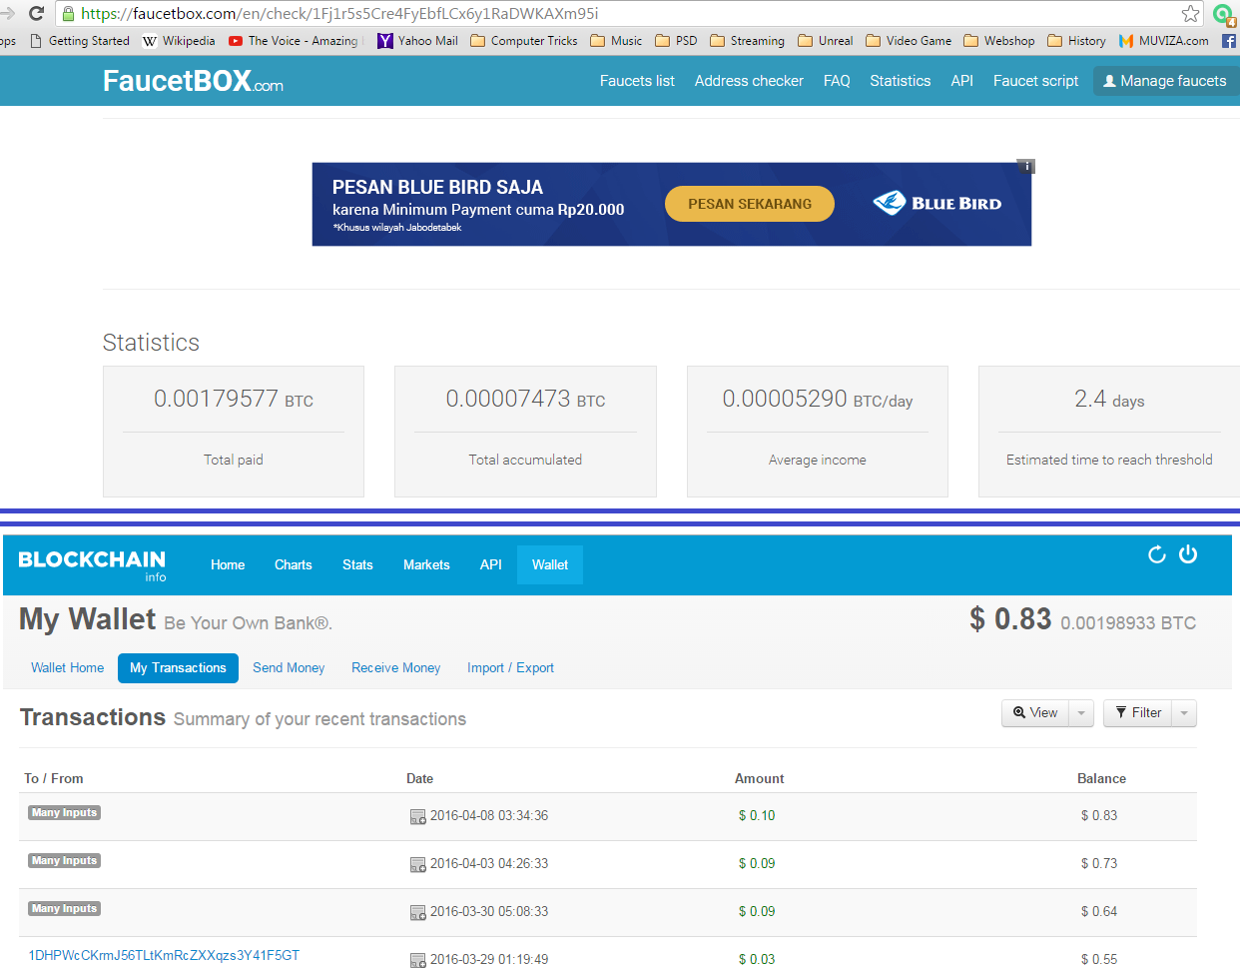Expand the View button dropdown arrow
The width and height of the screenshot is (1240, 968).
pyautogui.click(x=1081, y=713)
